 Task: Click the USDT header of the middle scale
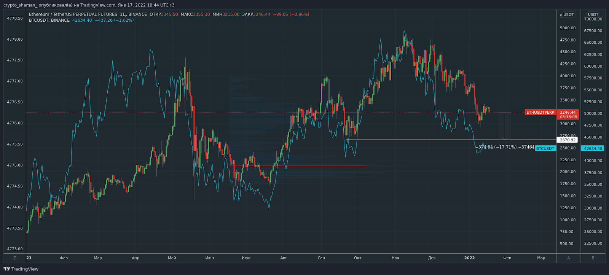click(x=569, y=14)
